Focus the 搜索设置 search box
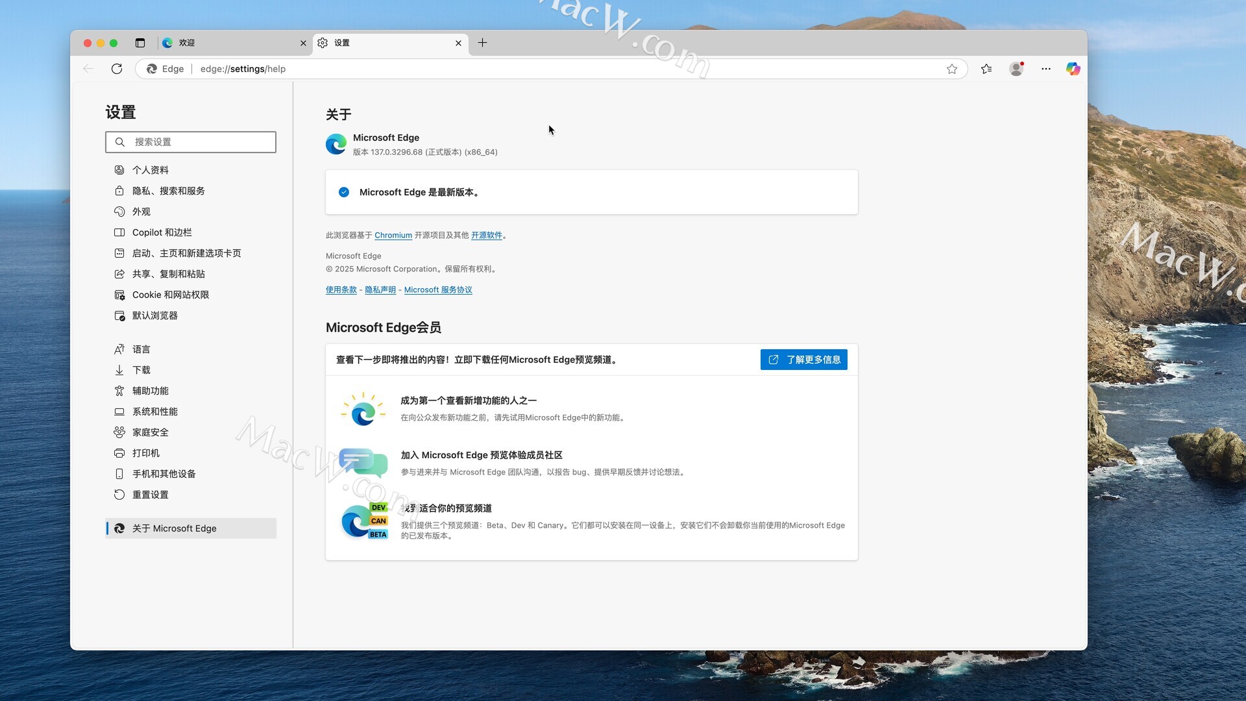Viewport: 1246px width, 701px height. coord(191,142)
